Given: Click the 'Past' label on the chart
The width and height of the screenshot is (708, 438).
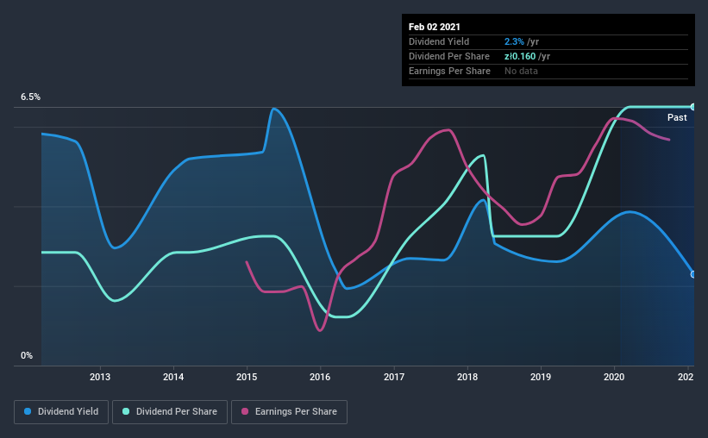Looking at the screenshot, I should click(x=677, y=118).
